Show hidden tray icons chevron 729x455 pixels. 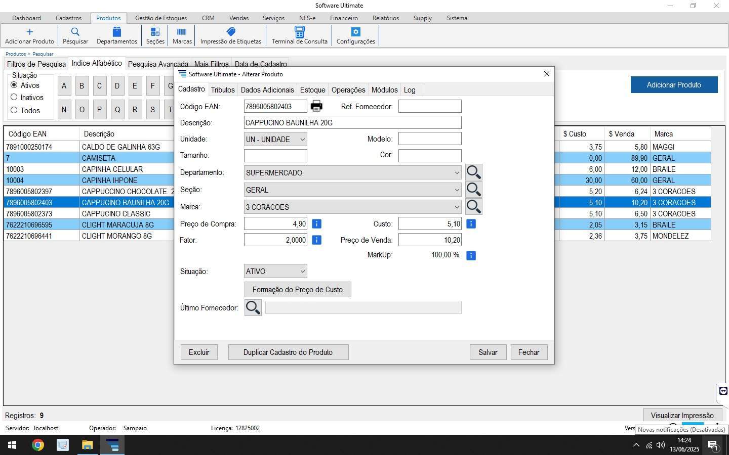[636, 445]
